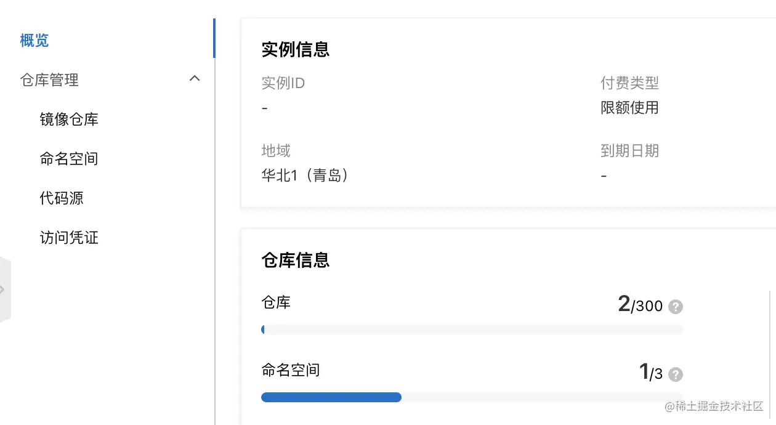Image resolution: width=776 pixels, height=425 pixels.
Task: Click the 仓库信息 section heading
Action: pyautogui.click(x=296, y=260)
